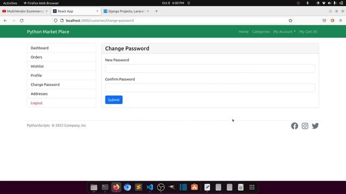Open the clock showing Oct 8 6:00 PM
This screenshot has width=346, height=194.
pyautogui.click(x=173, y=3)
